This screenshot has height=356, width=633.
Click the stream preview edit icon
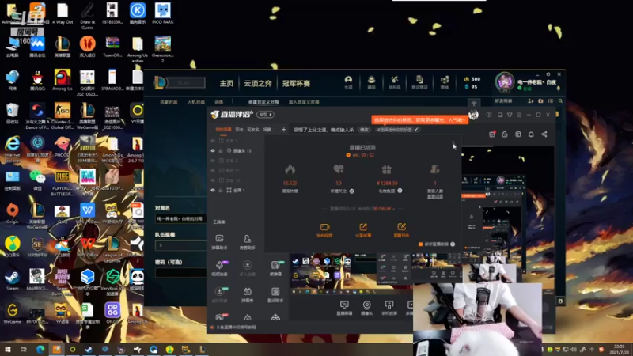[401, 227]
